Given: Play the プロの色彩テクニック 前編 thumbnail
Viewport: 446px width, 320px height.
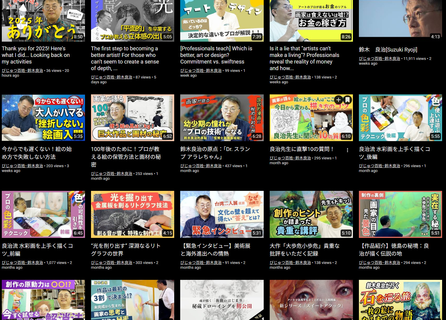Looking at the screenshot, I should [x=43, y=214].
